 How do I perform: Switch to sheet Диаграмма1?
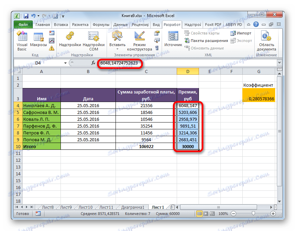tap(133, 207)
